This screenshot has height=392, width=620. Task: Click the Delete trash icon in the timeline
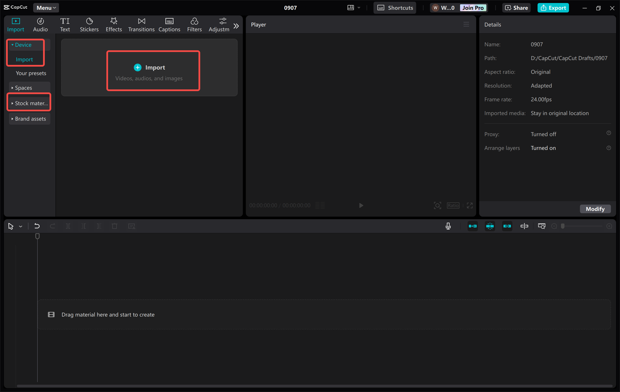114,226
